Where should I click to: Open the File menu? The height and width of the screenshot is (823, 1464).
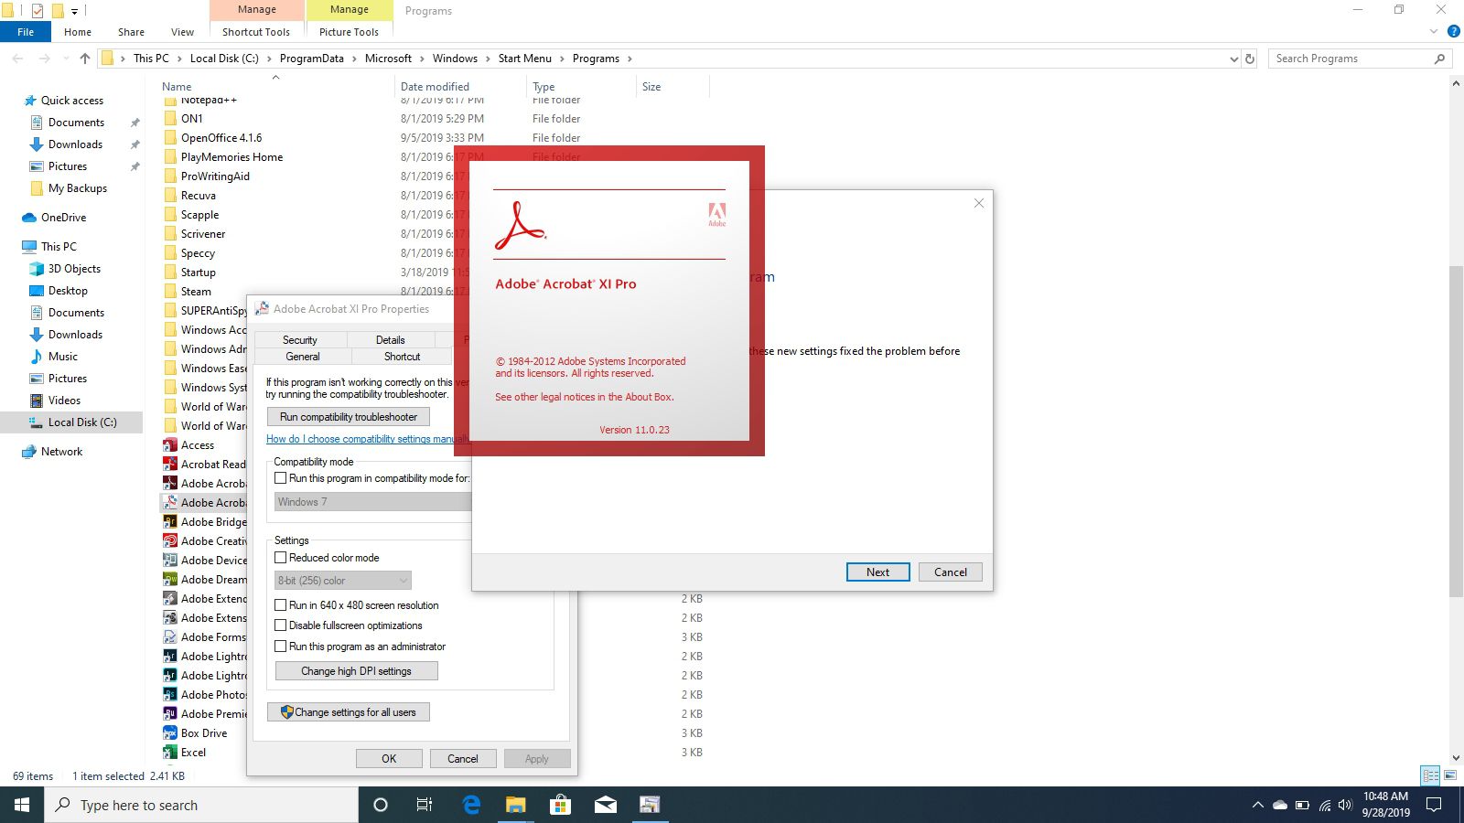tap(26, 32)
